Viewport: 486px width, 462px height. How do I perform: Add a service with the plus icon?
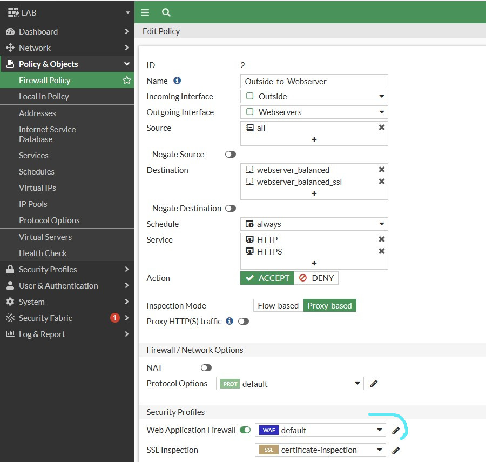(314, 263)
